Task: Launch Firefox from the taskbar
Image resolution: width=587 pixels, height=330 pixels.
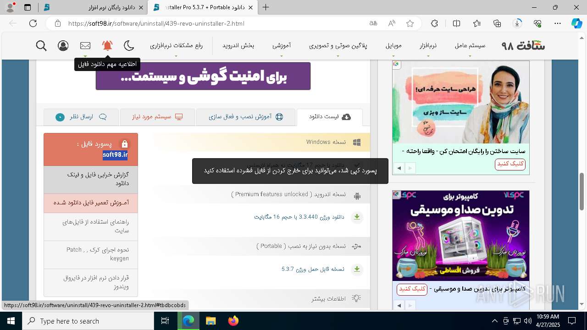Action: coord(233,321)
